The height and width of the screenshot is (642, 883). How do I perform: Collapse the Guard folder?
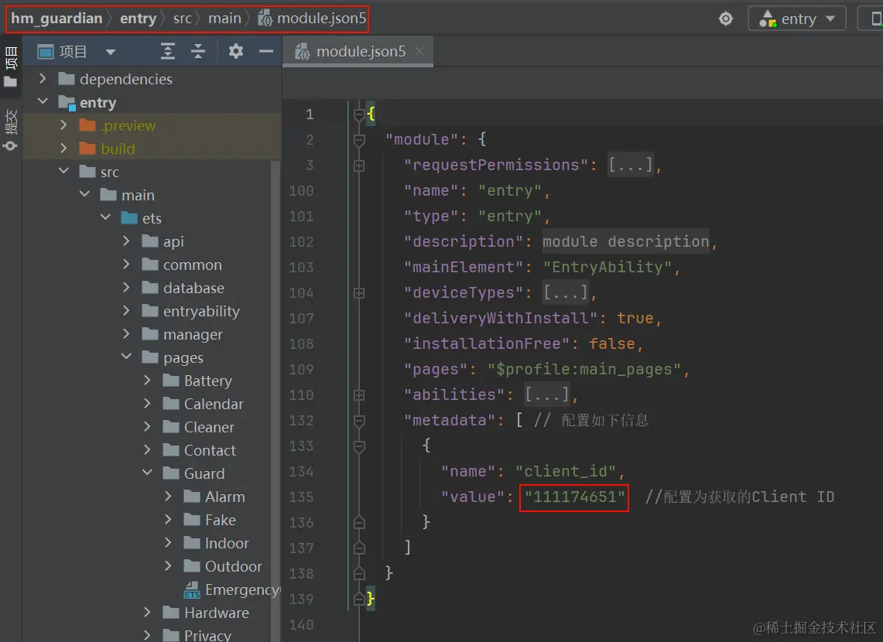[147, 473]
